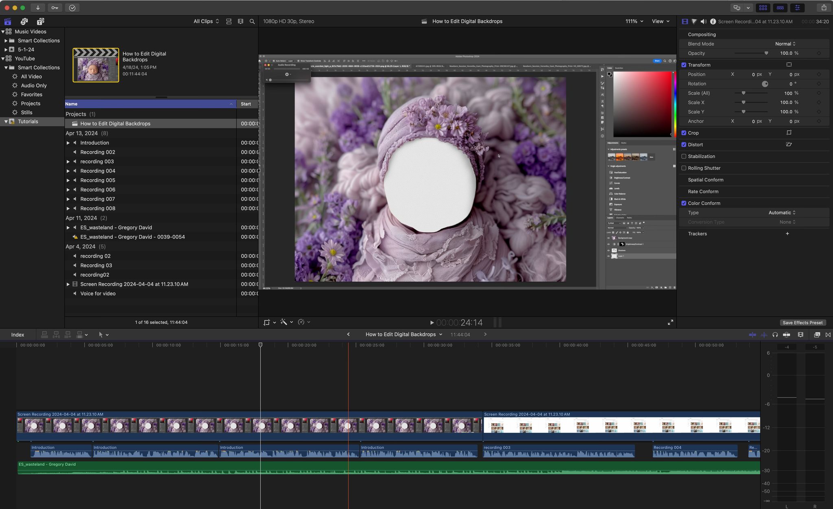Show the Photos and Audio sidebar icon
The width and height of the screenshot is (833, 509).
click(24, 21)
